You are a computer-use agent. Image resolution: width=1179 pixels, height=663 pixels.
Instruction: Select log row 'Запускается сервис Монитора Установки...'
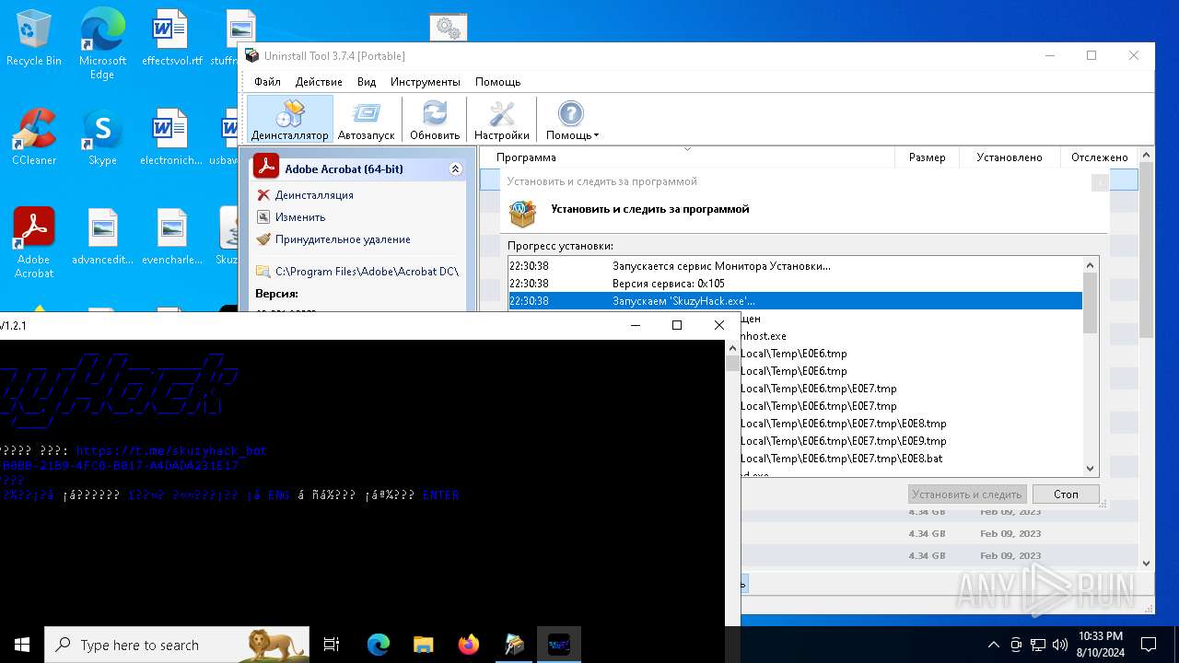coord(795,266)
